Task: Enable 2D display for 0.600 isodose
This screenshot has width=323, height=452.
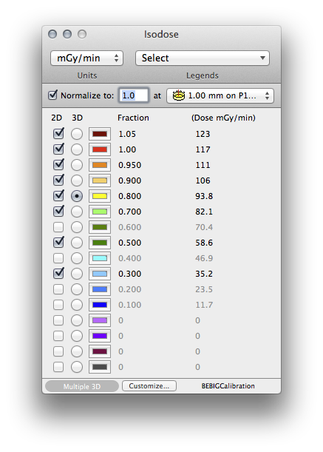Action: pos(58,227)
